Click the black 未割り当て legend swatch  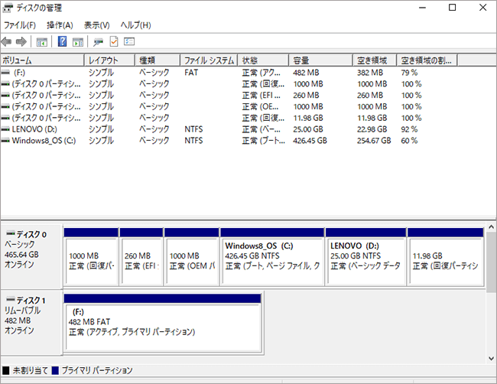(x=5, y=370)
